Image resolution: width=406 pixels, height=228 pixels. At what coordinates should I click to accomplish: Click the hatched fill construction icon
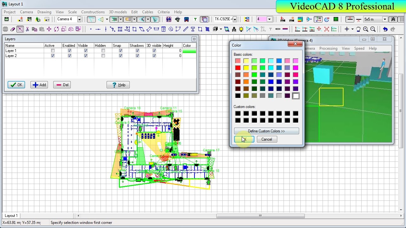[207, 29]
